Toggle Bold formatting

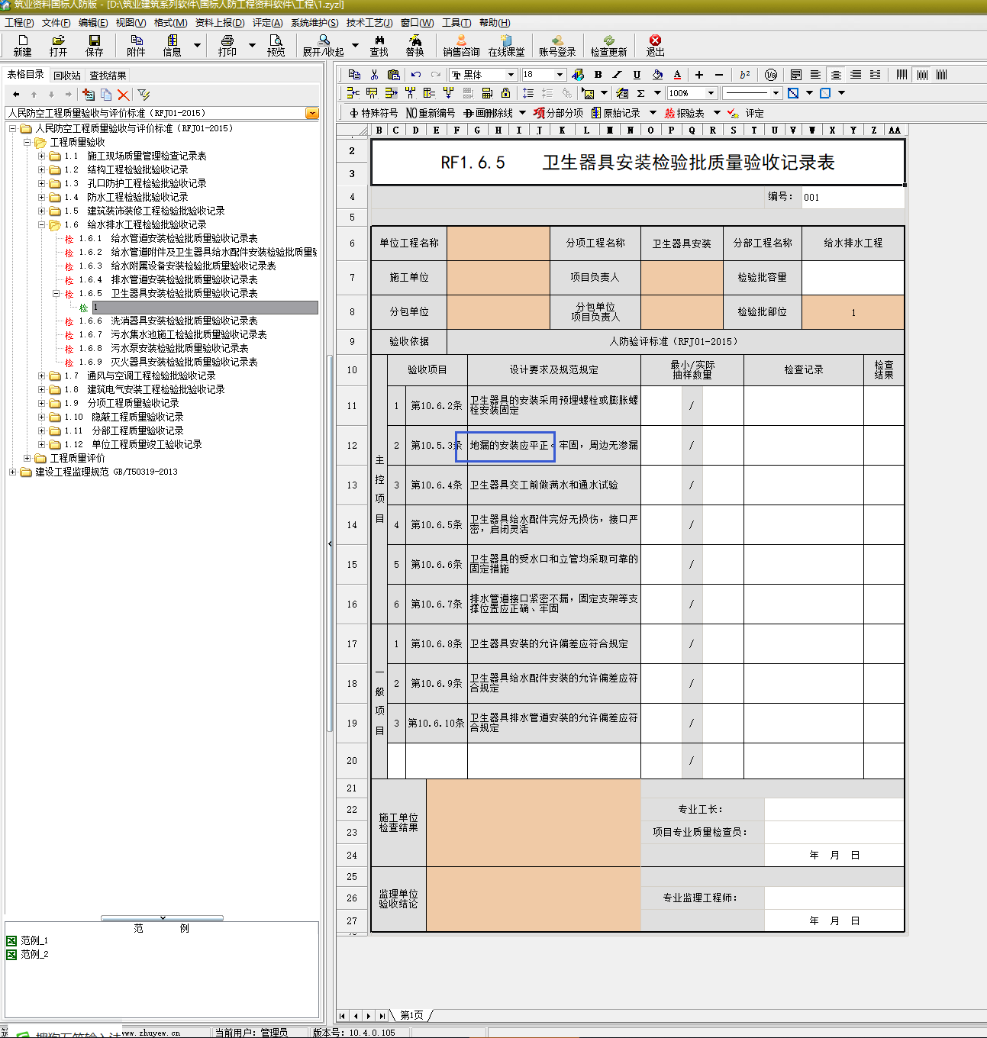tap(598, 75)
